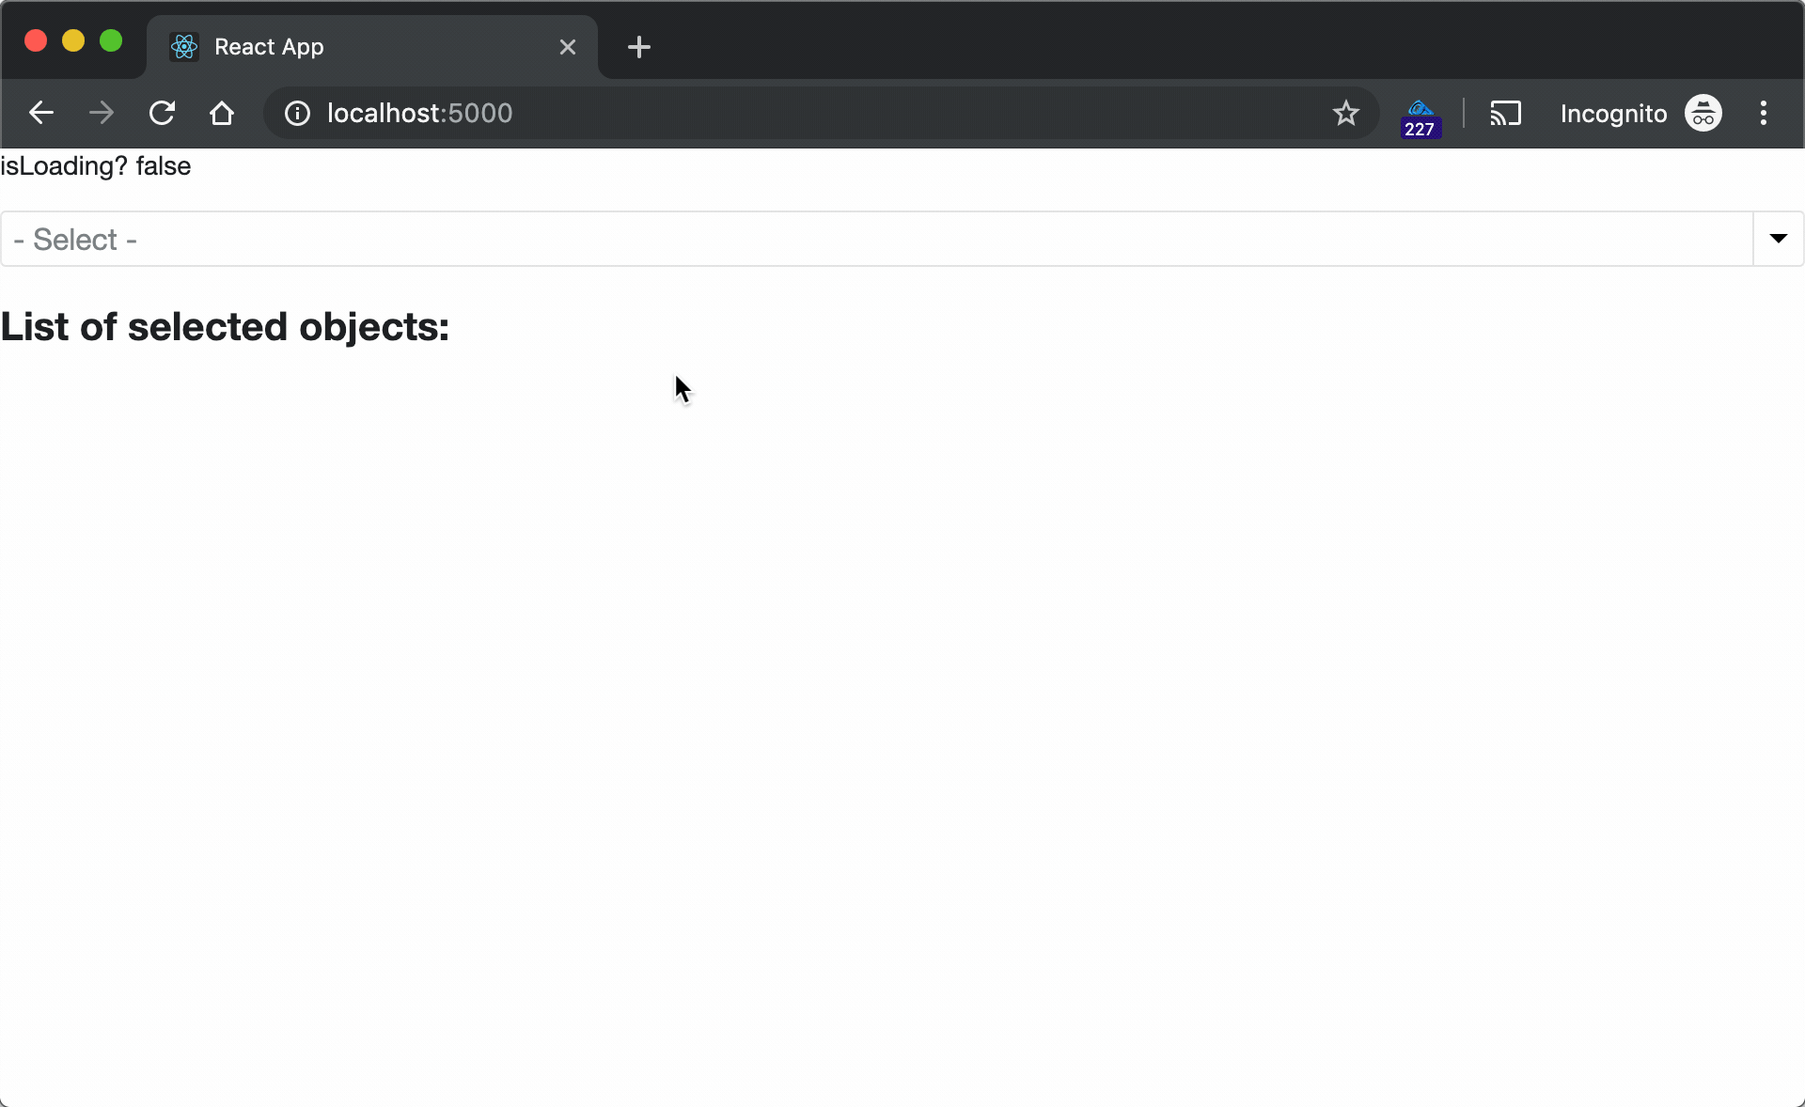Click the green maximize traffic light
Screen dimensions: 1805x1107
(x=110, y=40)
